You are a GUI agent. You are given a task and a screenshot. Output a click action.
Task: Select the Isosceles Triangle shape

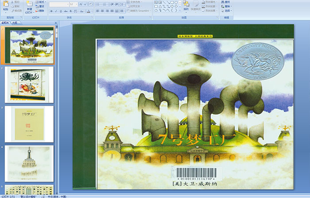click(x=160, y=7)
